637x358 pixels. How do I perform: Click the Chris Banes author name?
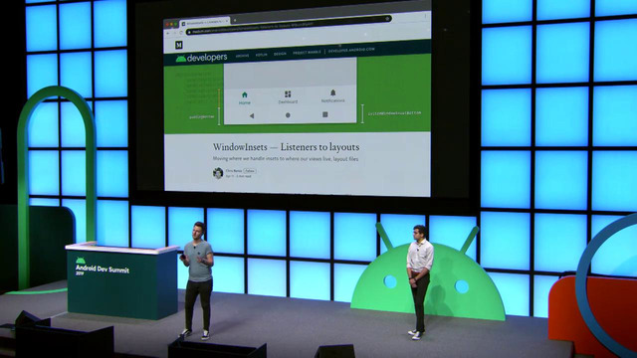click(x=234, y=171)
